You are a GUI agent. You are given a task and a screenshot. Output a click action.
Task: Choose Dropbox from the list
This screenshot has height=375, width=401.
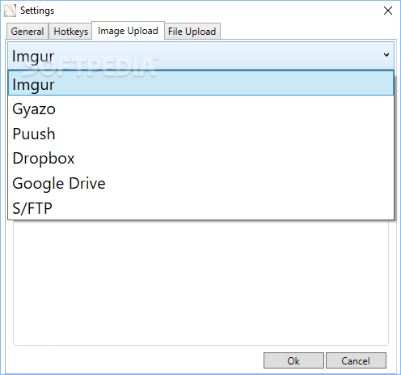[201, 158]
